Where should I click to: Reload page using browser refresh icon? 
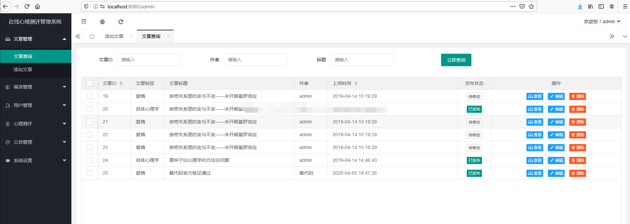[27, 6]
